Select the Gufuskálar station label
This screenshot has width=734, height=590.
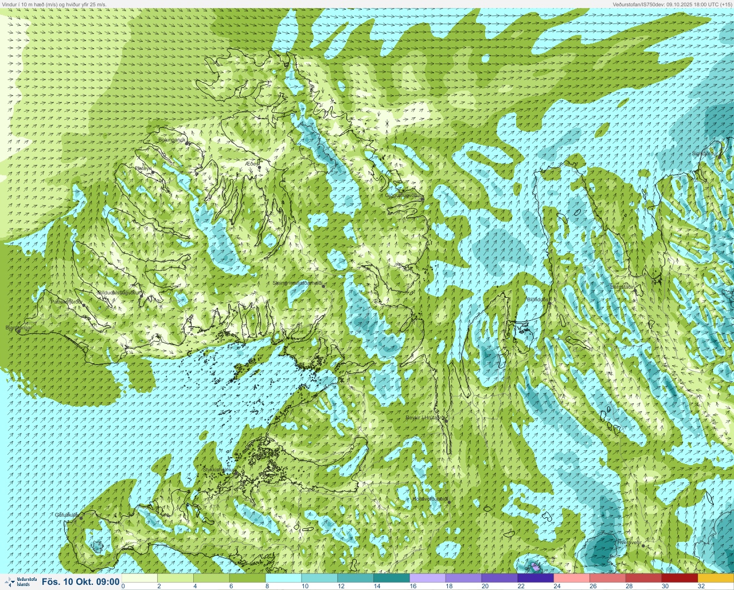pyautogui.click(x=67, y=514)
